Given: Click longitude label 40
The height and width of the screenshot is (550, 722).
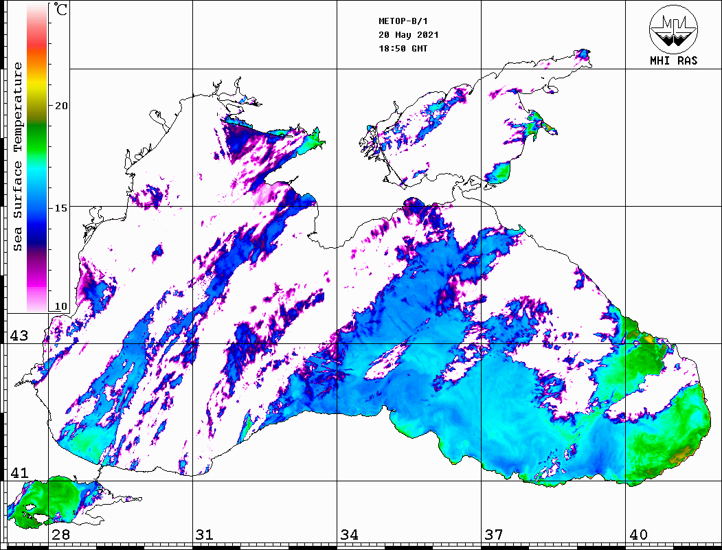Looking at the screenshot, I should pos(638,535).
